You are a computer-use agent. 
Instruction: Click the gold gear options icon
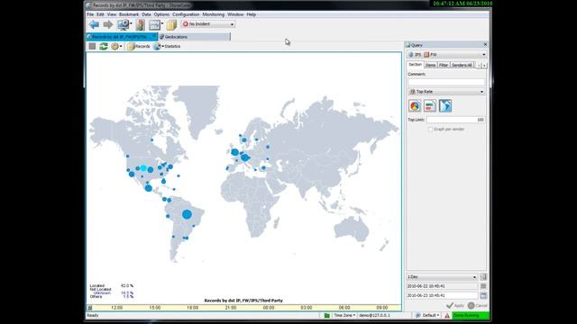point(114,46)
